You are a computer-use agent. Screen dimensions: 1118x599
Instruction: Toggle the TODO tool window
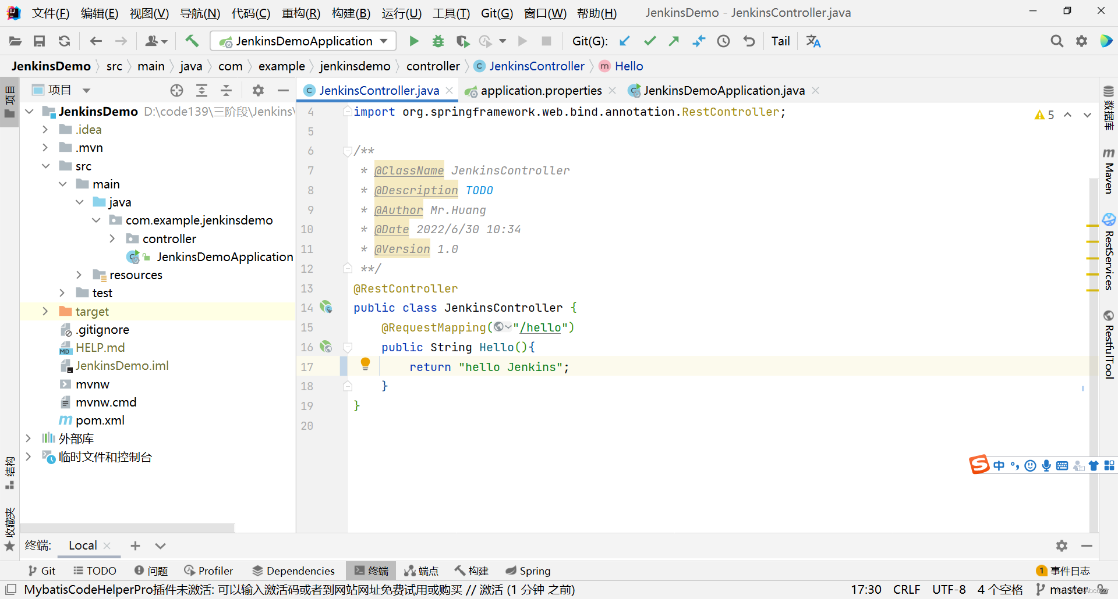click(x=95, y=571)
